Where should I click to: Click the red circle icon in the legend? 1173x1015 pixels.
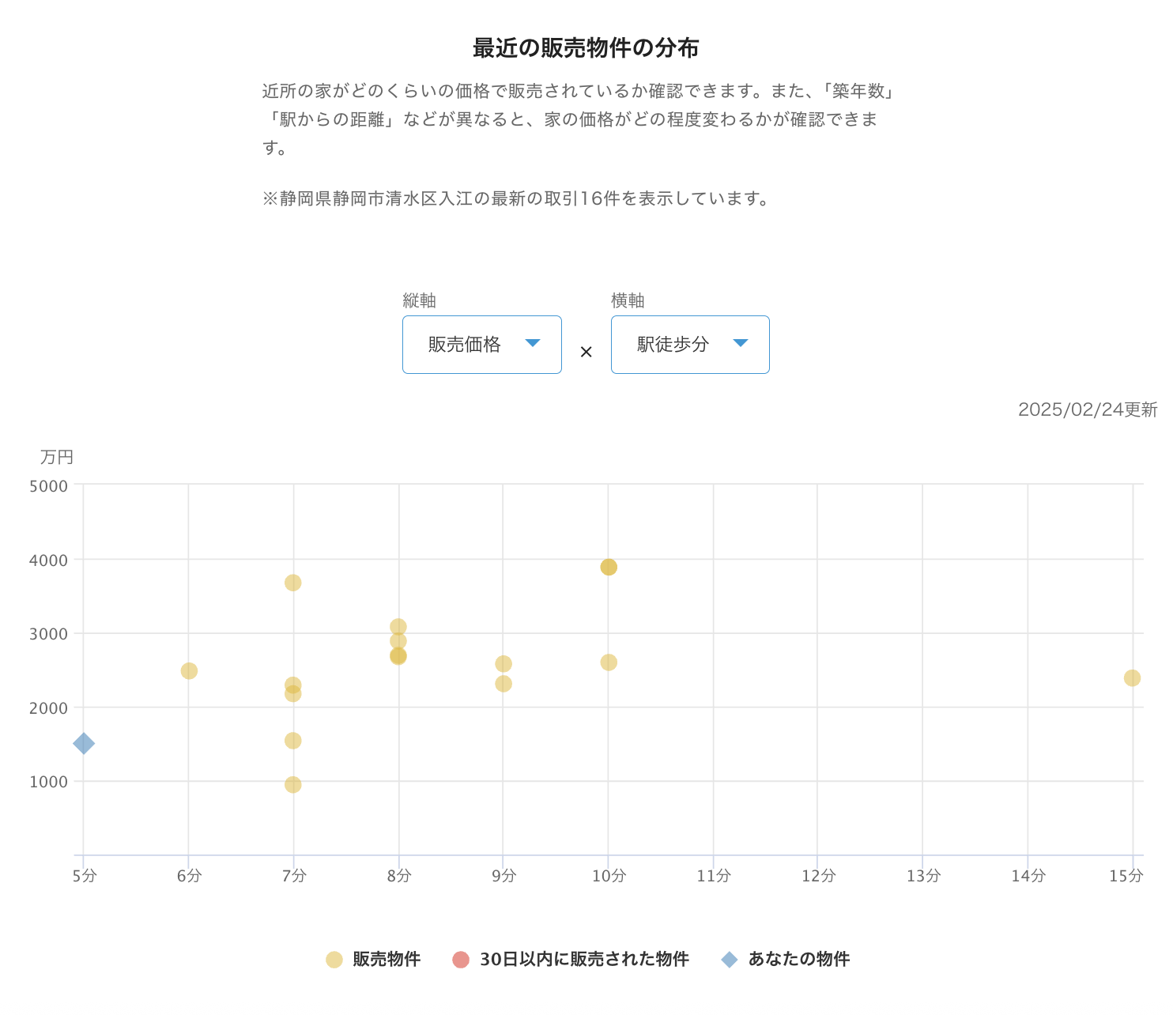[x=461, y=960]
